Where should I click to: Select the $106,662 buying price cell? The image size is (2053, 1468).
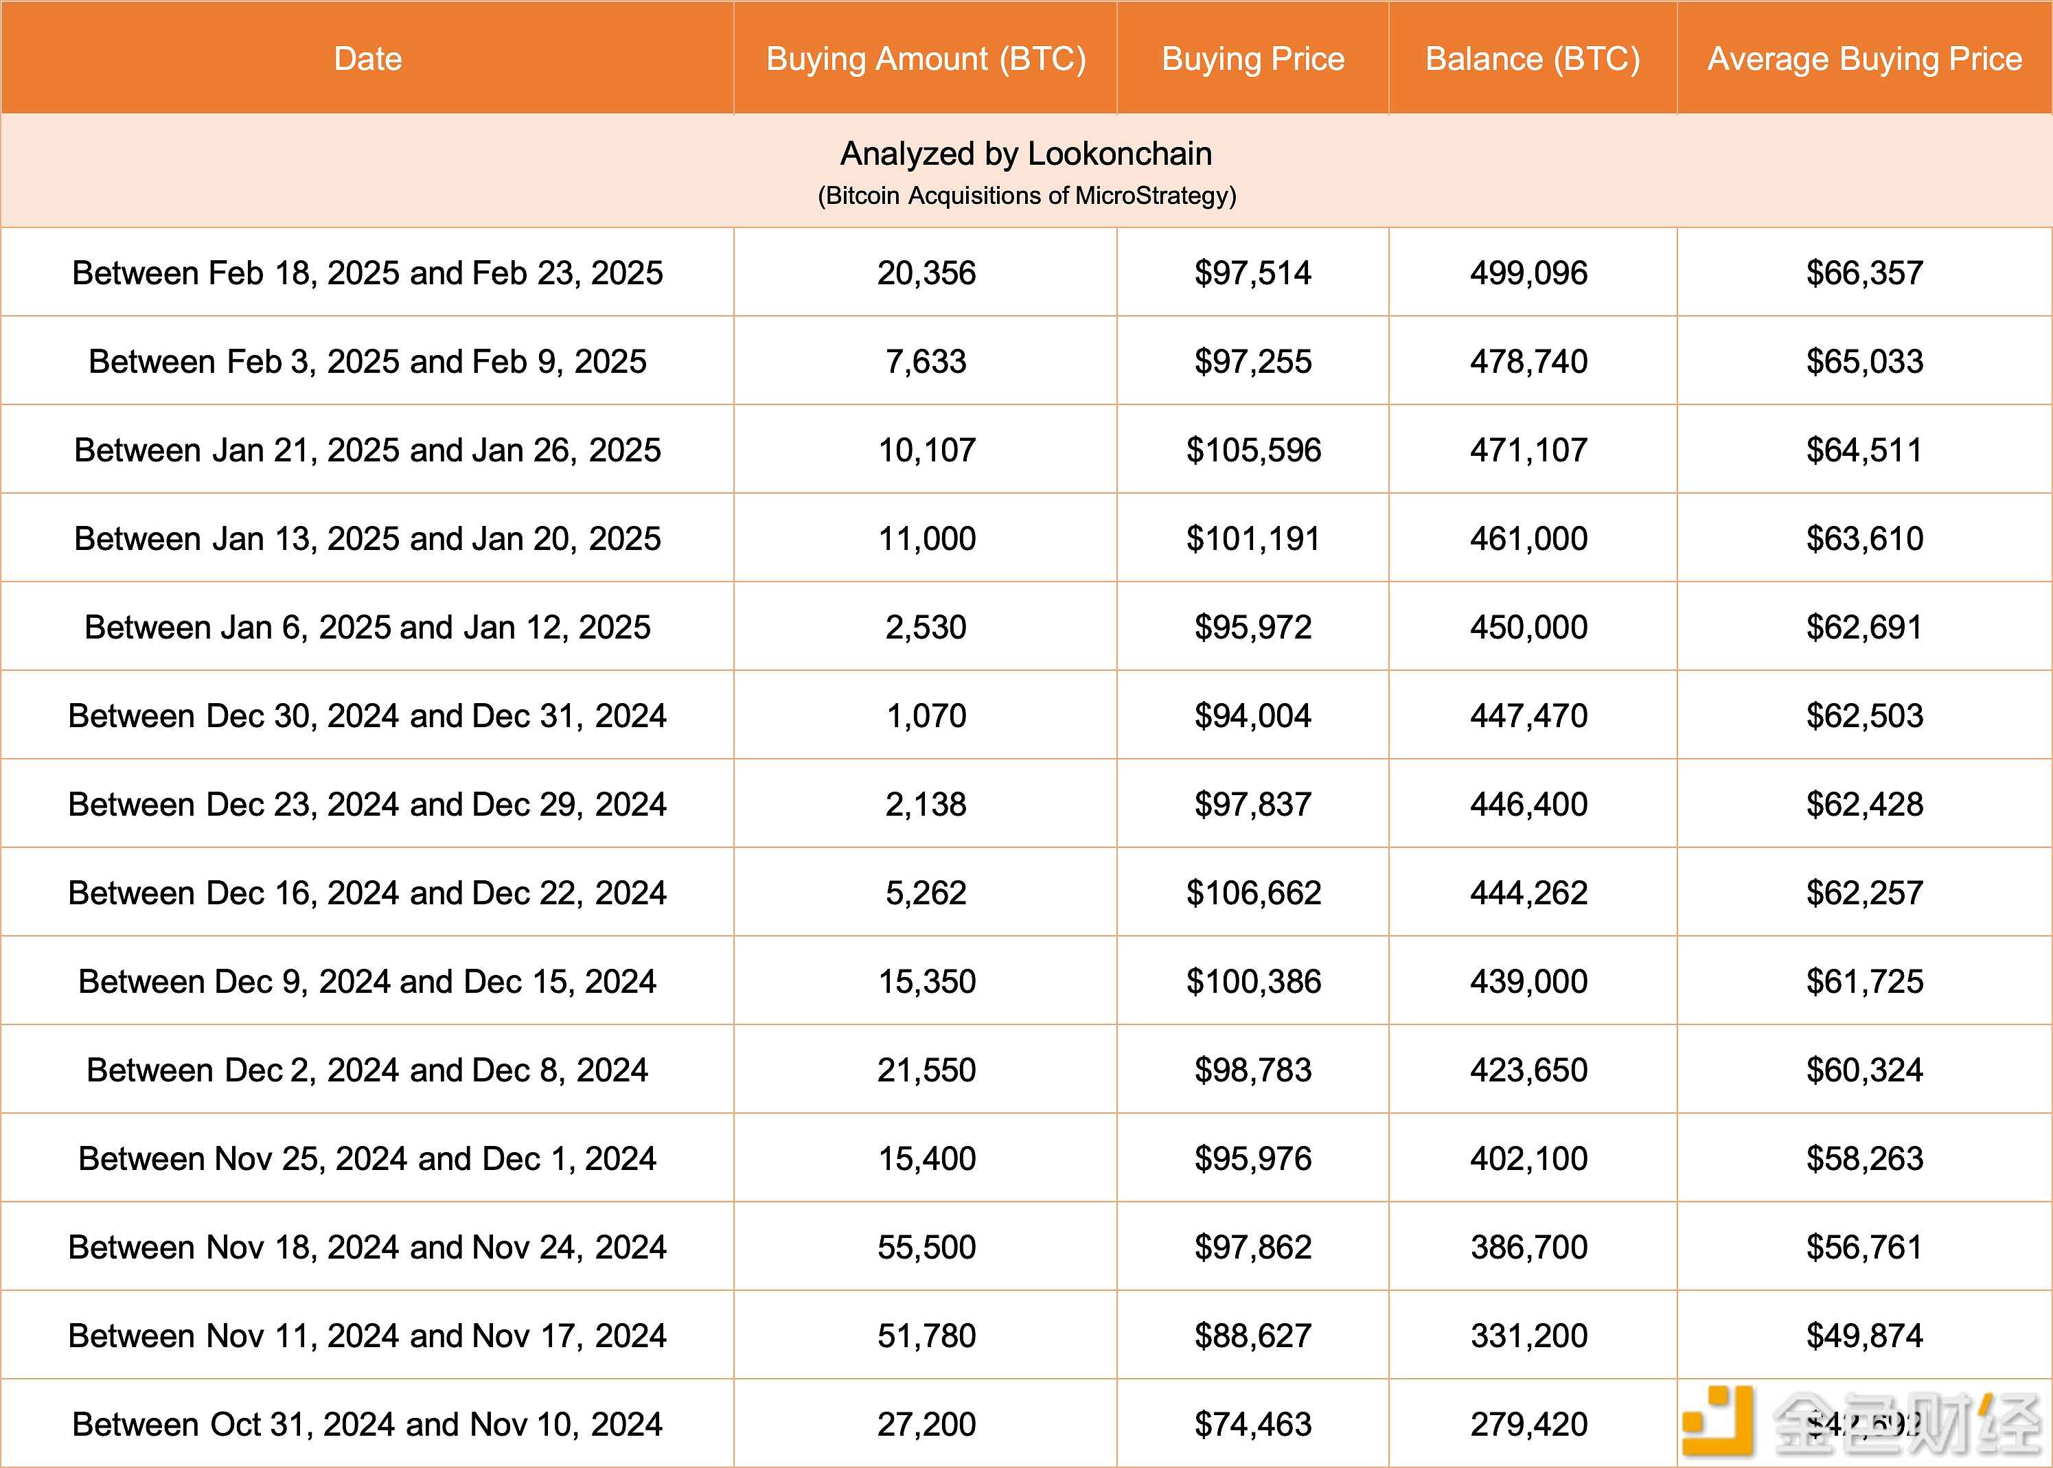click(x=1253, y=892)
